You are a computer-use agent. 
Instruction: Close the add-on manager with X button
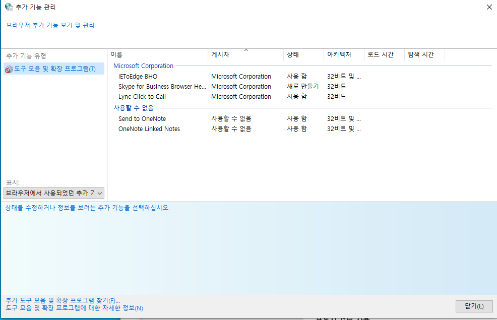coord(489,7)
